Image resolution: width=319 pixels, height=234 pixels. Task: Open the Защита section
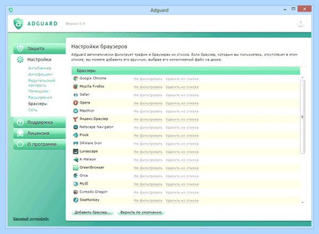click(40, 48)
